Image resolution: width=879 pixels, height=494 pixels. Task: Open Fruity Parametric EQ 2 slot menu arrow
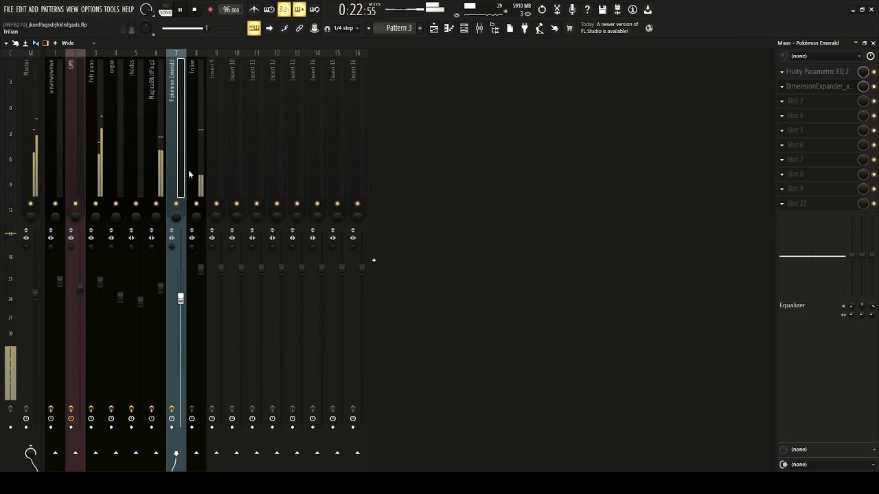781,72
